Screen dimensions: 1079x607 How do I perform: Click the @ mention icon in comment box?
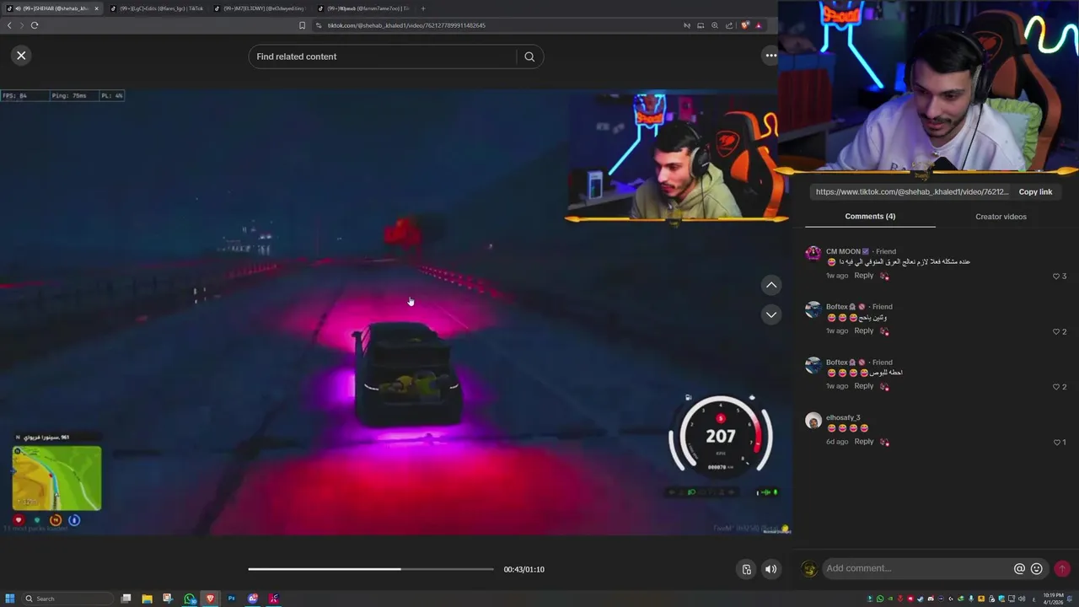(x=1019, y=569)
